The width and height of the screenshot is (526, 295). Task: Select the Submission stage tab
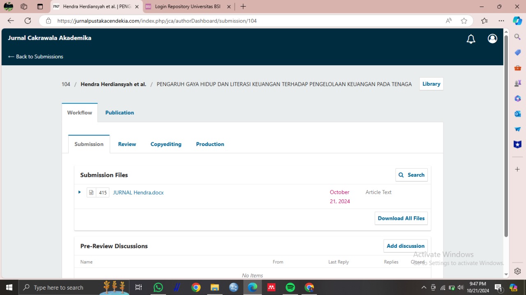point(89,144)
